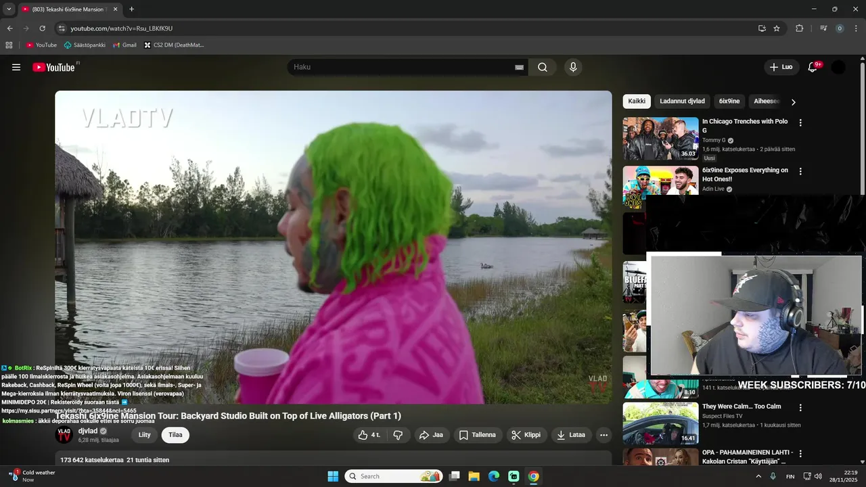Click the install/cast icon in address bar
The height and width of the screenshot is (487, 866).
point(762,28)
